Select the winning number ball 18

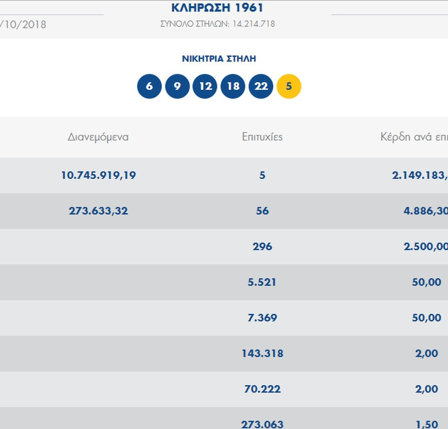point(233,86)
